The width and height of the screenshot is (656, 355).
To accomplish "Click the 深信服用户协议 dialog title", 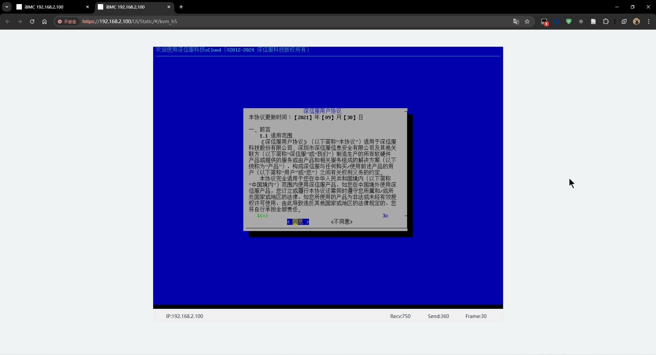I will point(323,111).
